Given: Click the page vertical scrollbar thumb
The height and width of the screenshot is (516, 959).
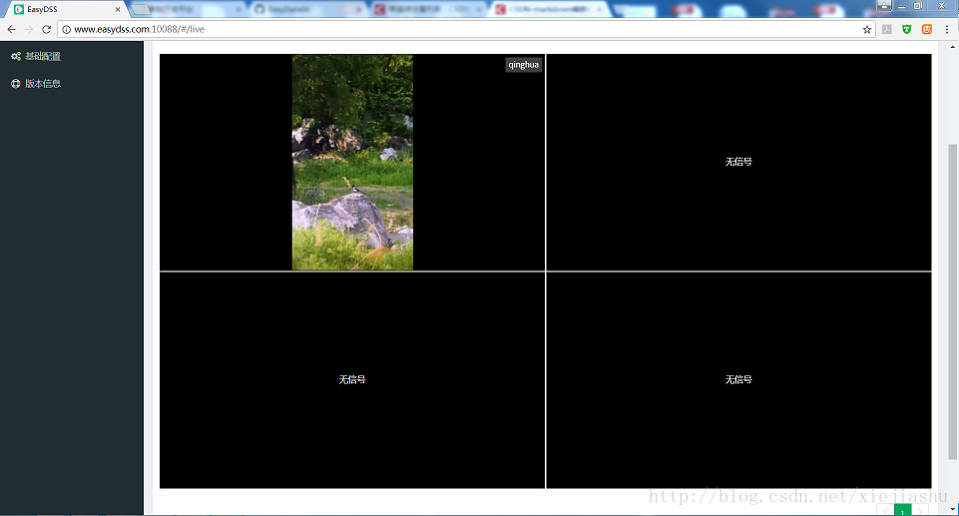Looking at the screenshot, I should tap(952, 301).
